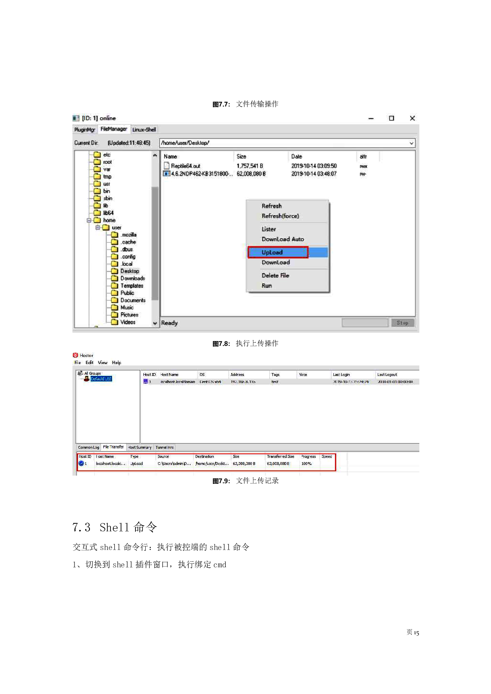Screen dimensions: 491x694
Task: Open the current directory path dropdown
Action: [x=411, y=143]
